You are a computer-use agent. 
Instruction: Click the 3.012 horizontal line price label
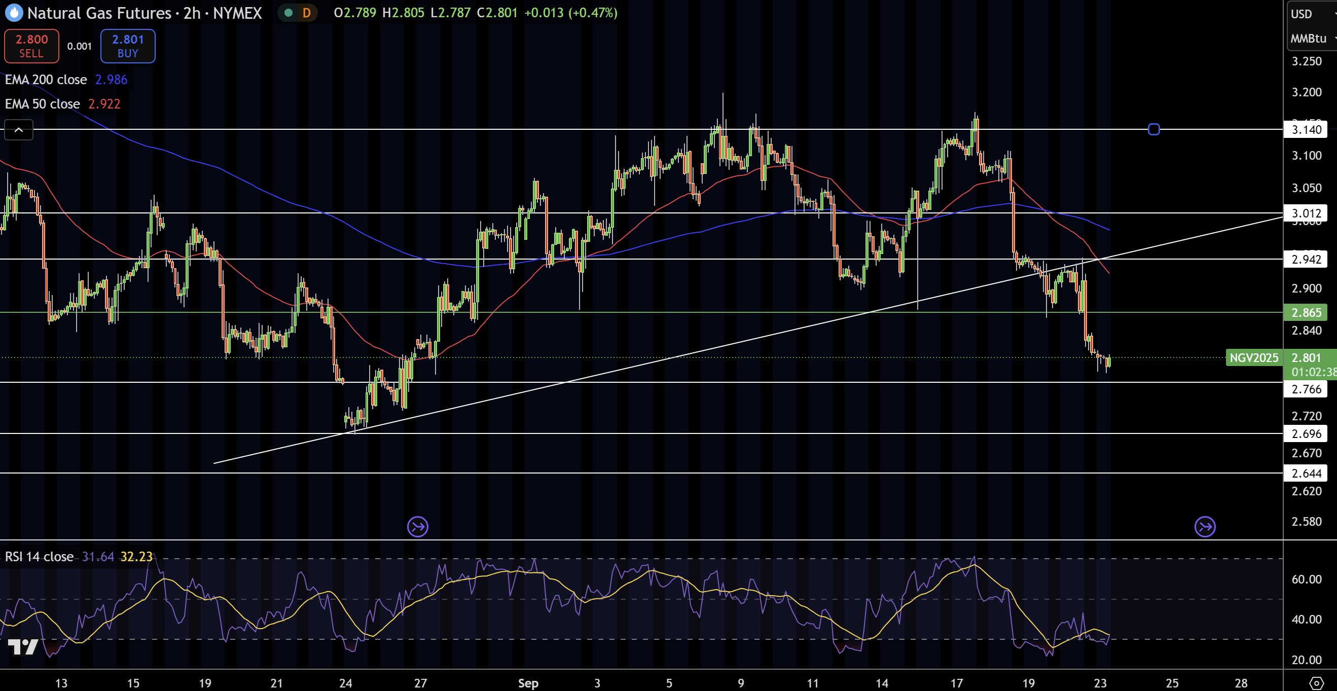(x=1306, y=213)
